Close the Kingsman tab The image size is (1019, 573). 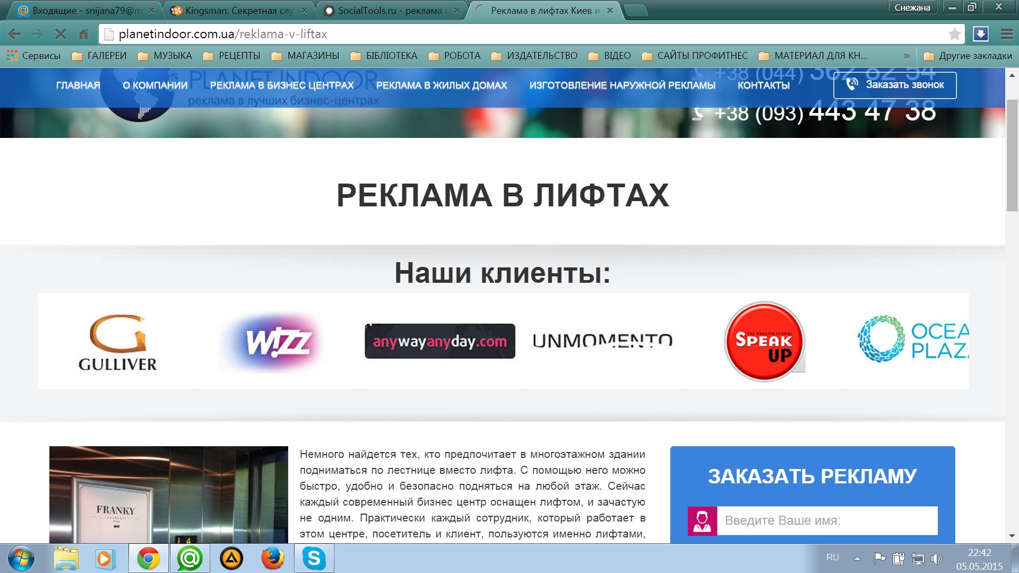[x=304, y=10]
